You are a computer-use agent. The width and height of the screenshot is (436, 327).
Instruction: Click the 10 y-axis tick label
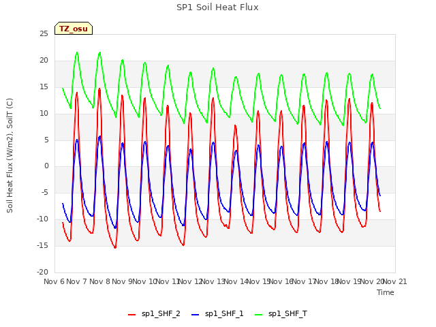tap(44, 114)
